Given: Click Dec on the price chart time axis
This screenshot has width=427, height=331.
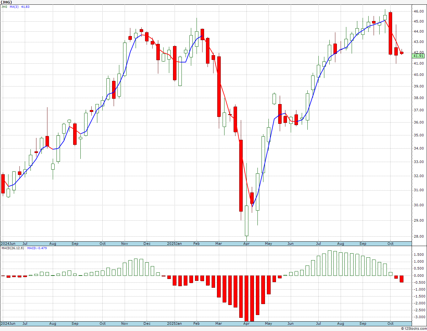Looking at the screenshot, I should tap(147, 244).
